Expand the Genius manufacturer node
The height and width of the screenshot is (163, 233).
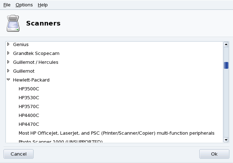(x=8, y=44)
